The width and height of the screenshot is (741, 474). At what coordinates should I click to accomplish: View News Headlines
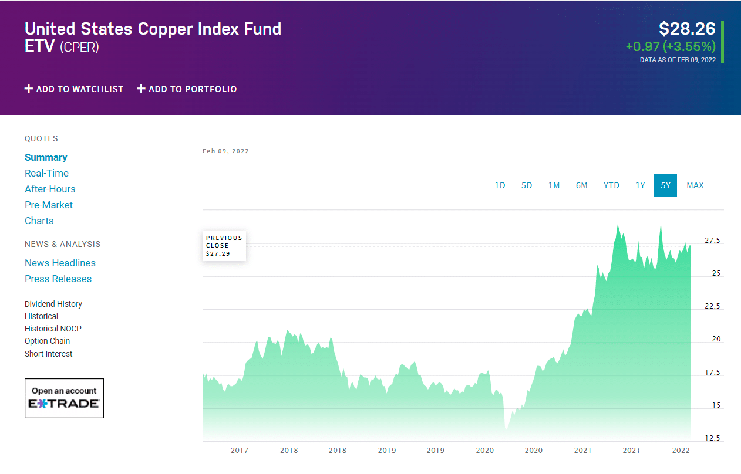coord(60,263)
